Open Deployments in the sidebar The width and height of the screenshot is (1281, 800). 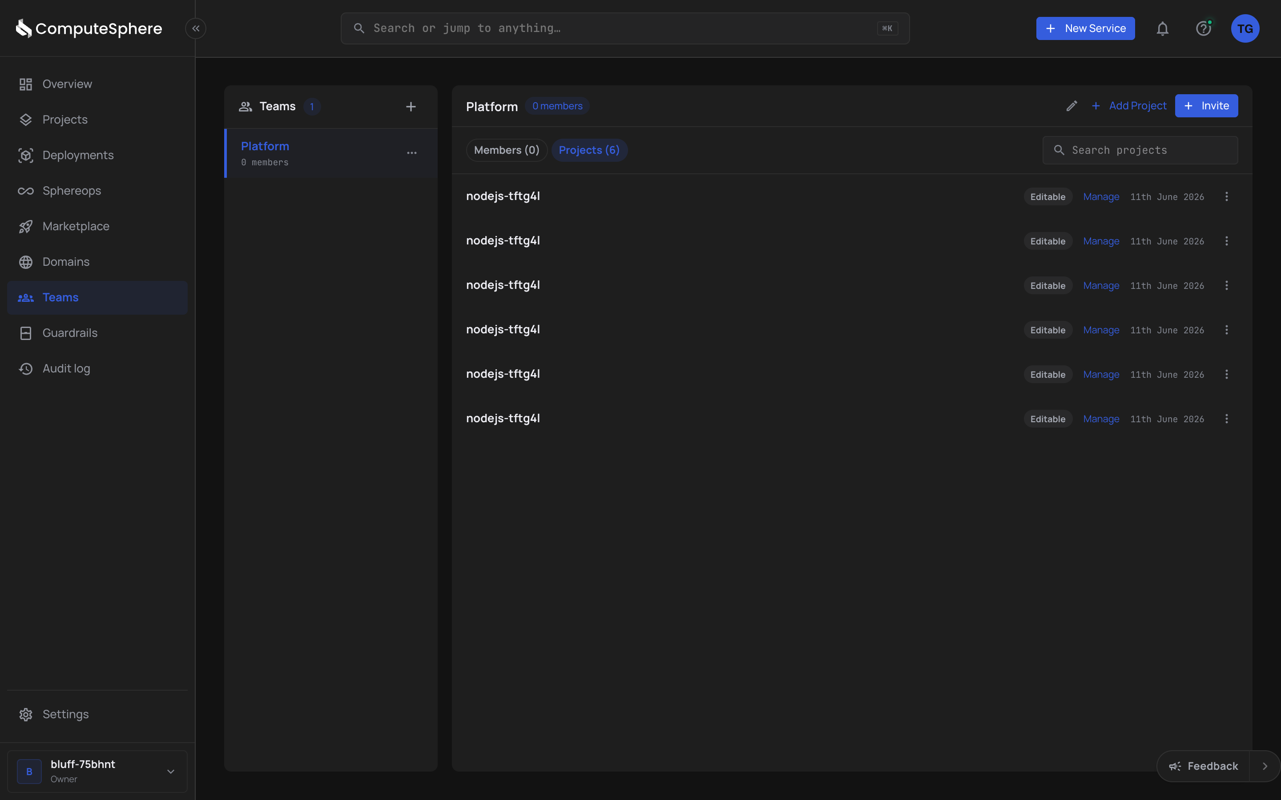tap(97, 155)
